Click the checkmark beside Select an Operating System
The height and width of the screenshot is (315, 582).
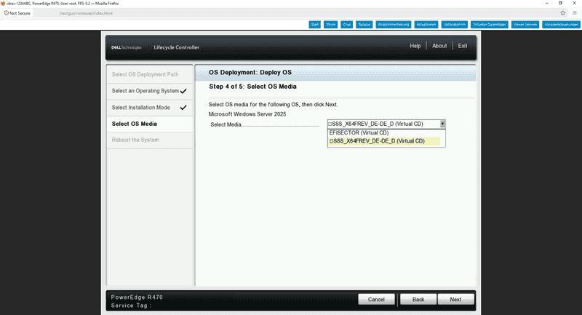point(183,91)
